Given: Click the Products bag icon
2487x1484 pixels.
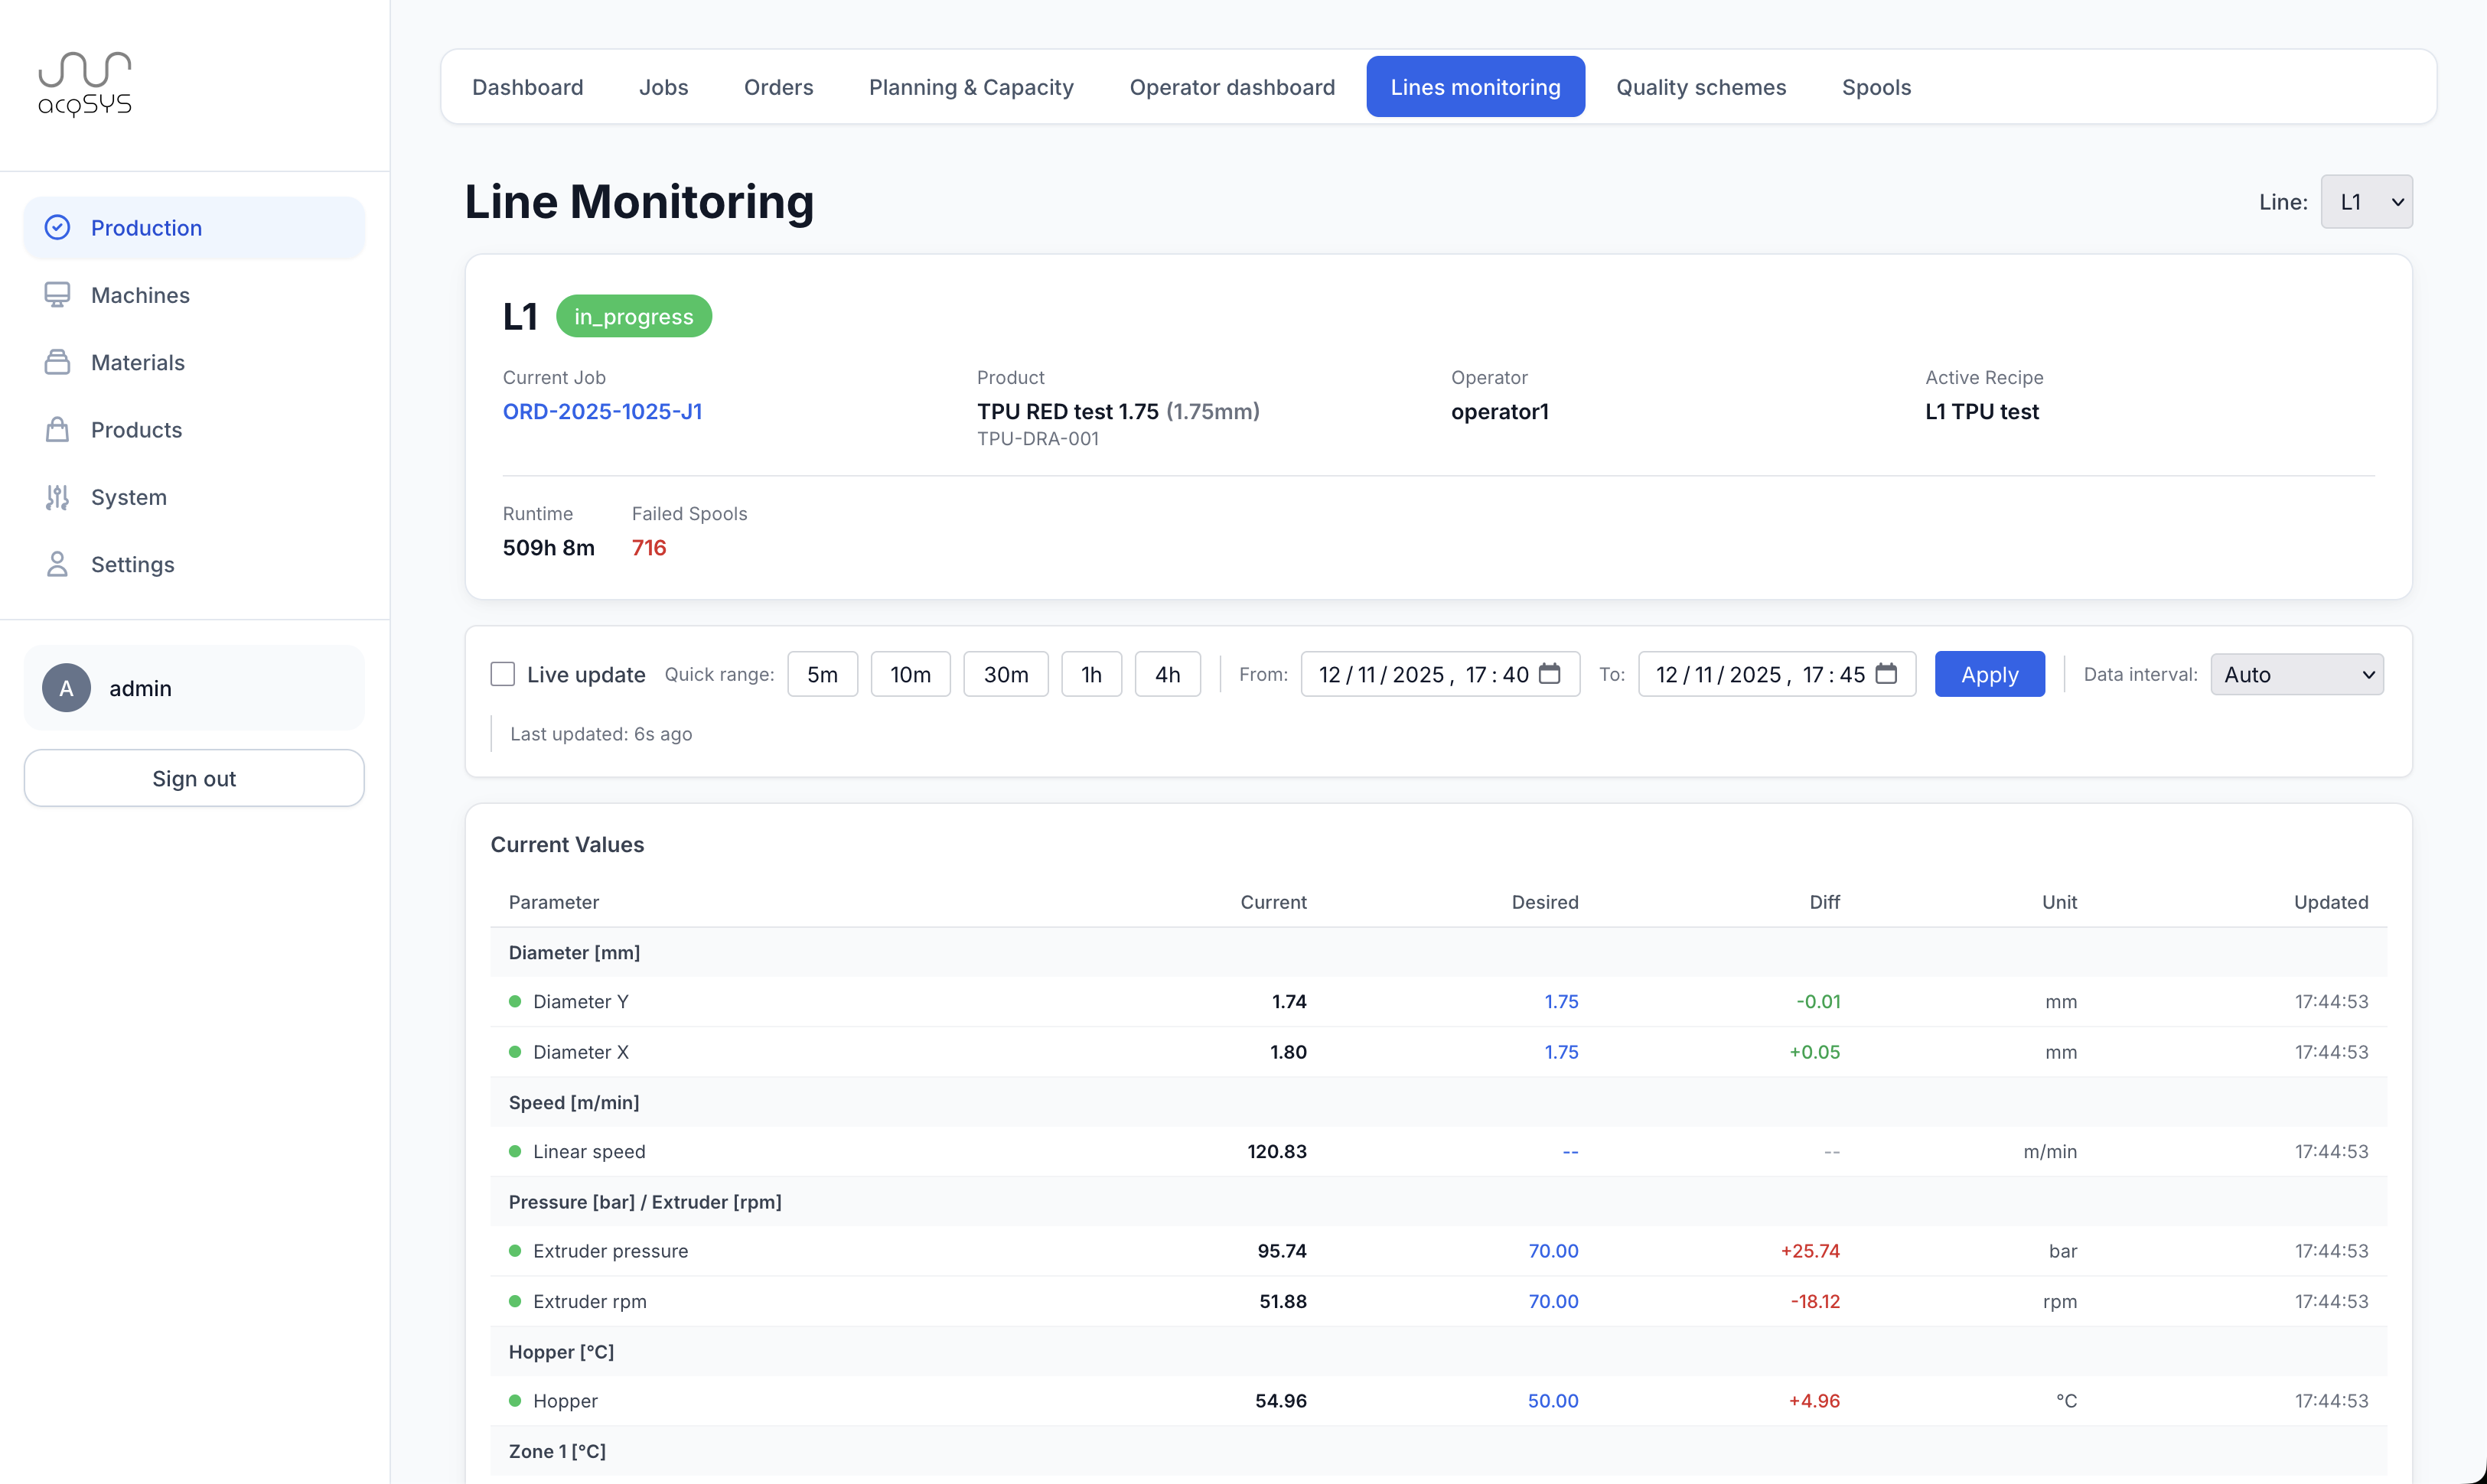Looking at the screenshot, I should [x=58, y=430].
